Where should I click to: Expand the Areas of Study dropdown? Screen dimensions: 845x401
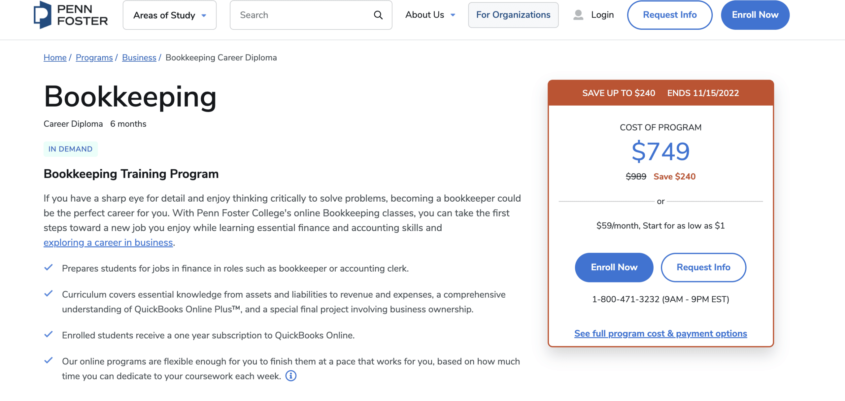[170, 15]
